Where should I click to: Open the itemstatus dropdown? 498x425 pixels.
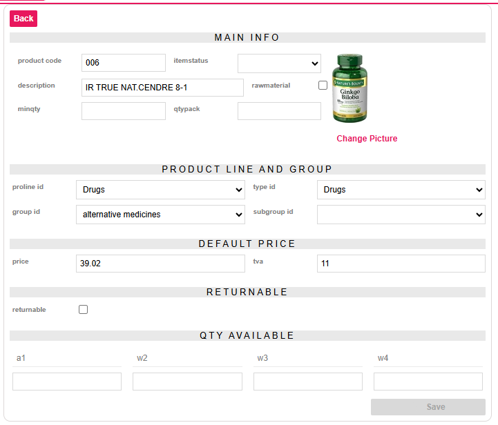(x=279, y=63)
